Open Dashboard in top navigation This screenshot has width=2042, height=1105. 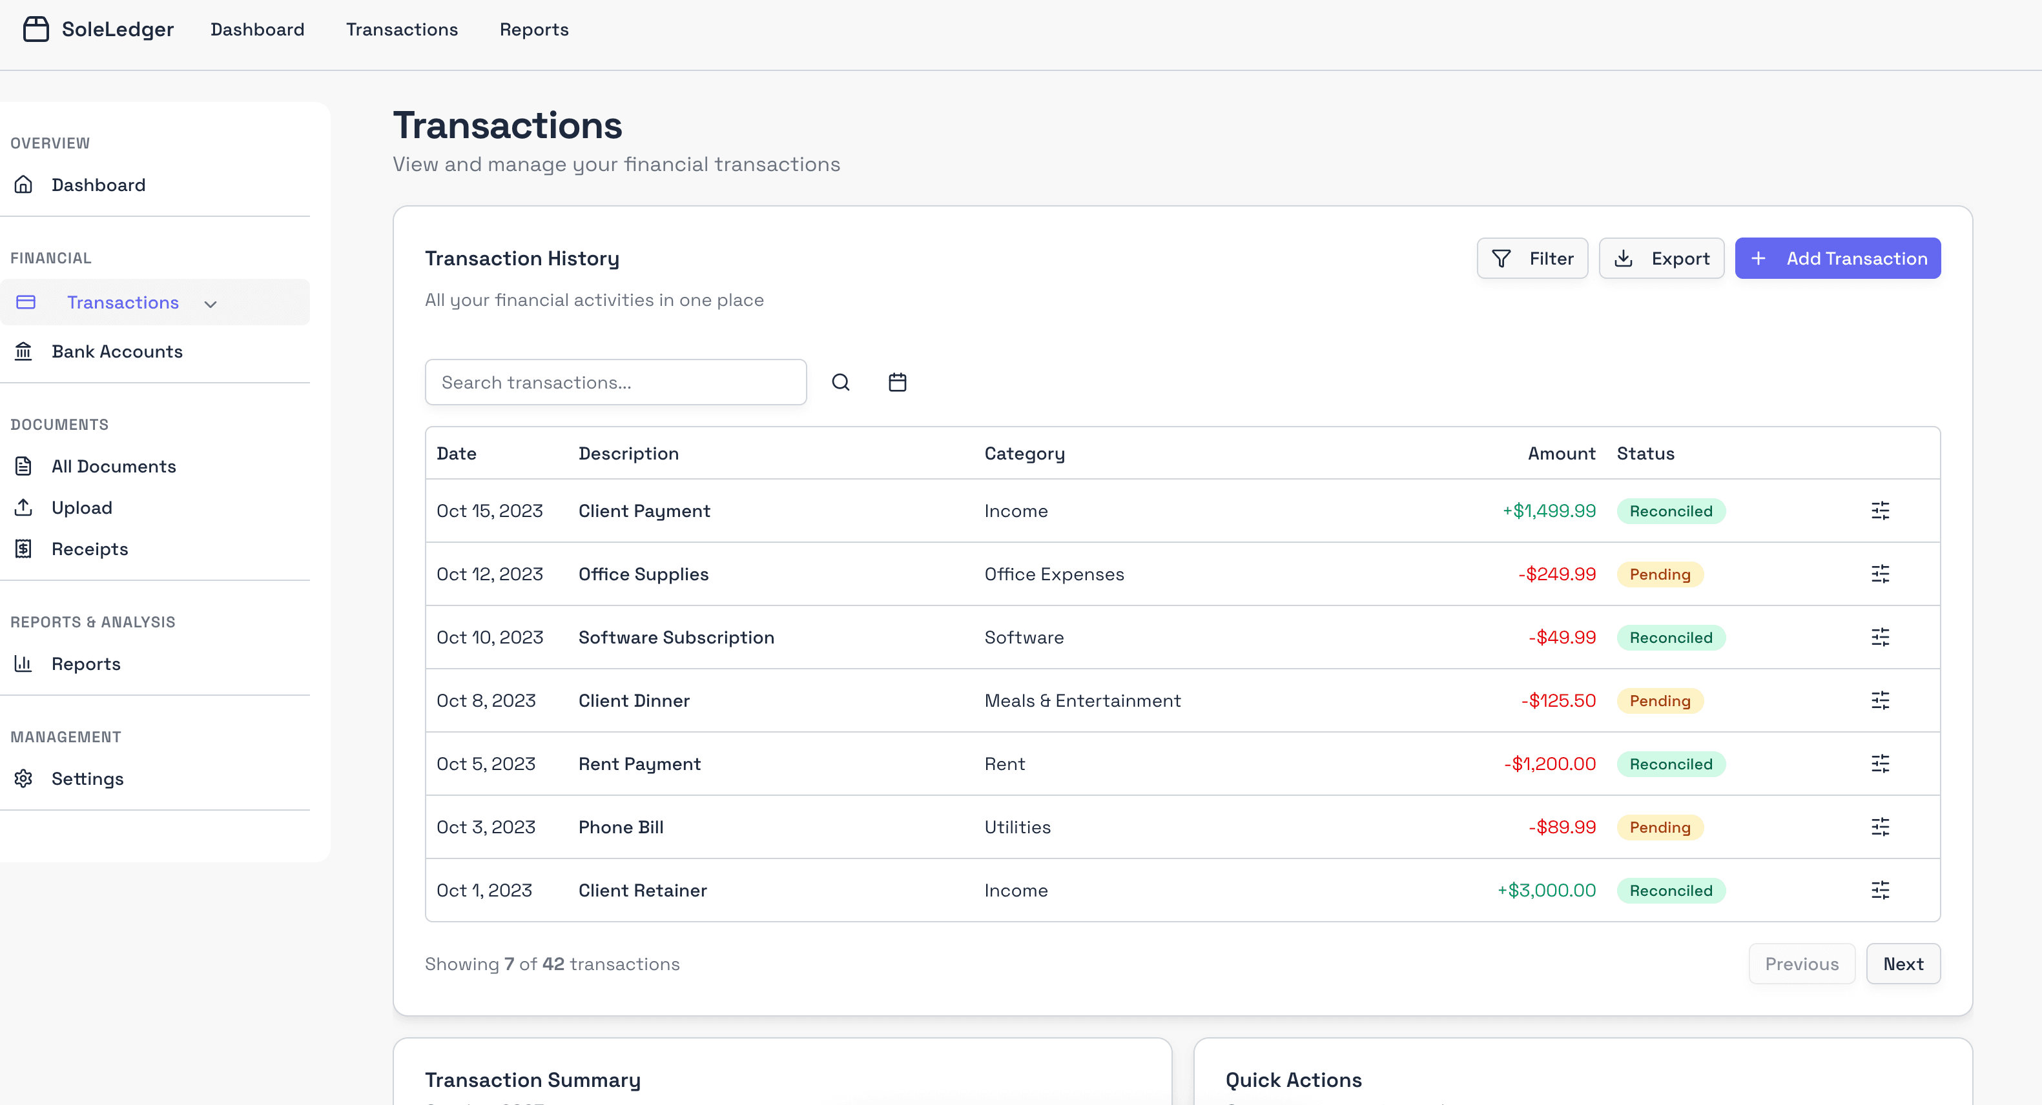click(x=257, y=29)
